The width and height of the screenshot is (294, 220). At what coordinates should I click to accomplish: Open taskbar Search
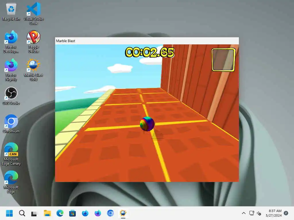click(22, 213)
